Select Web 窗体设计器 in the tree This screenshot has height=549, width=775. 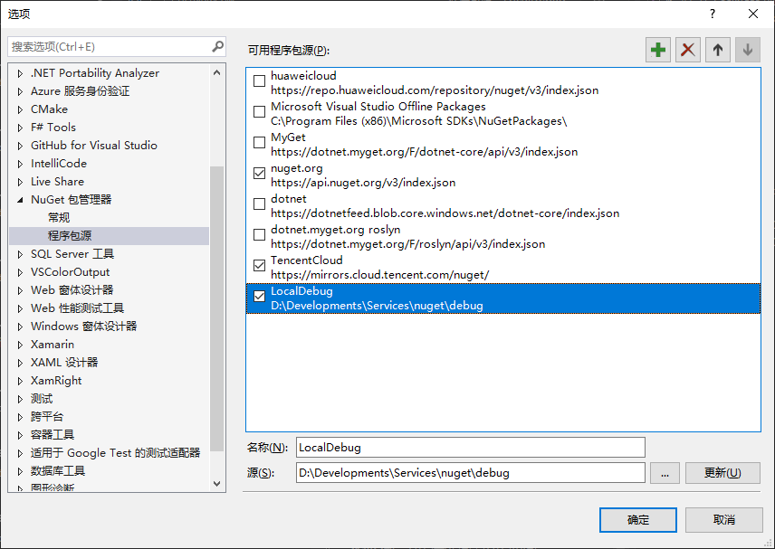72,290
